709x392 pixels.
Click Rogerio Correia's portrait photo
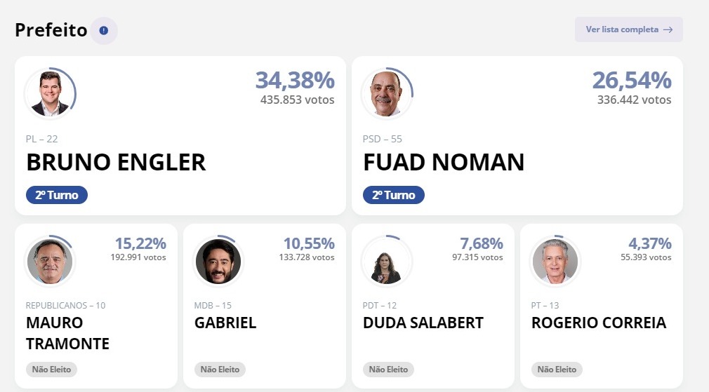(555, 261)
